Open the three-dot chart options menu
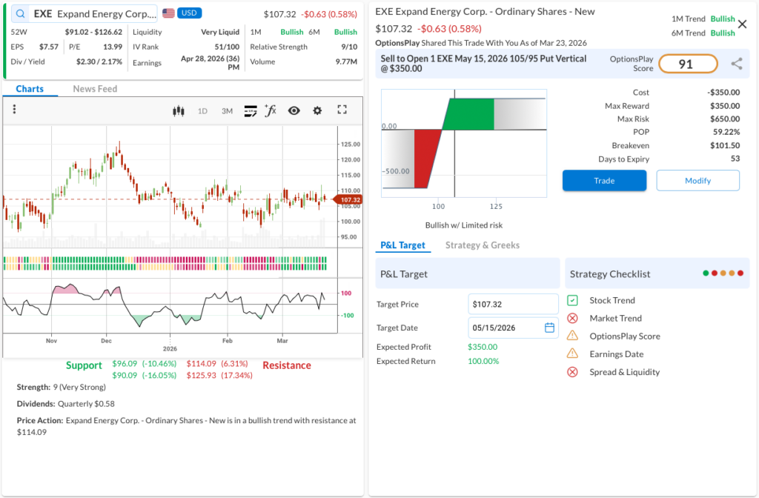The image size is (759, 498). [x=14, y=110]
